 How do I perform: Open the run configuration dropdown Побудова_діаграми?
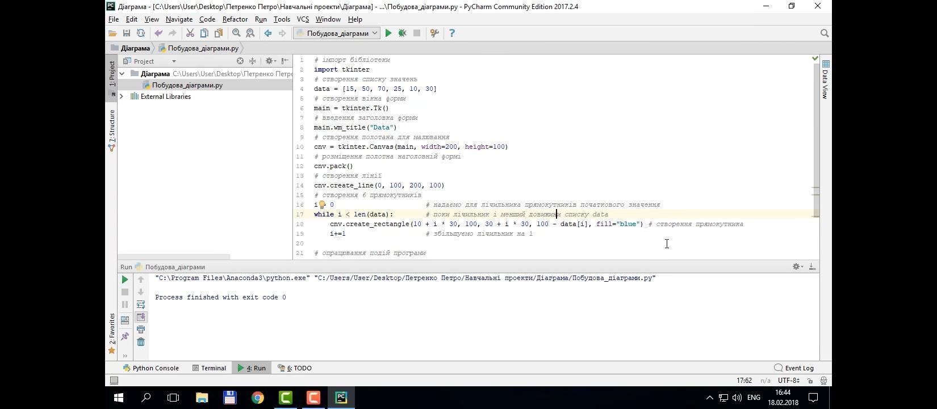[337, 34]
